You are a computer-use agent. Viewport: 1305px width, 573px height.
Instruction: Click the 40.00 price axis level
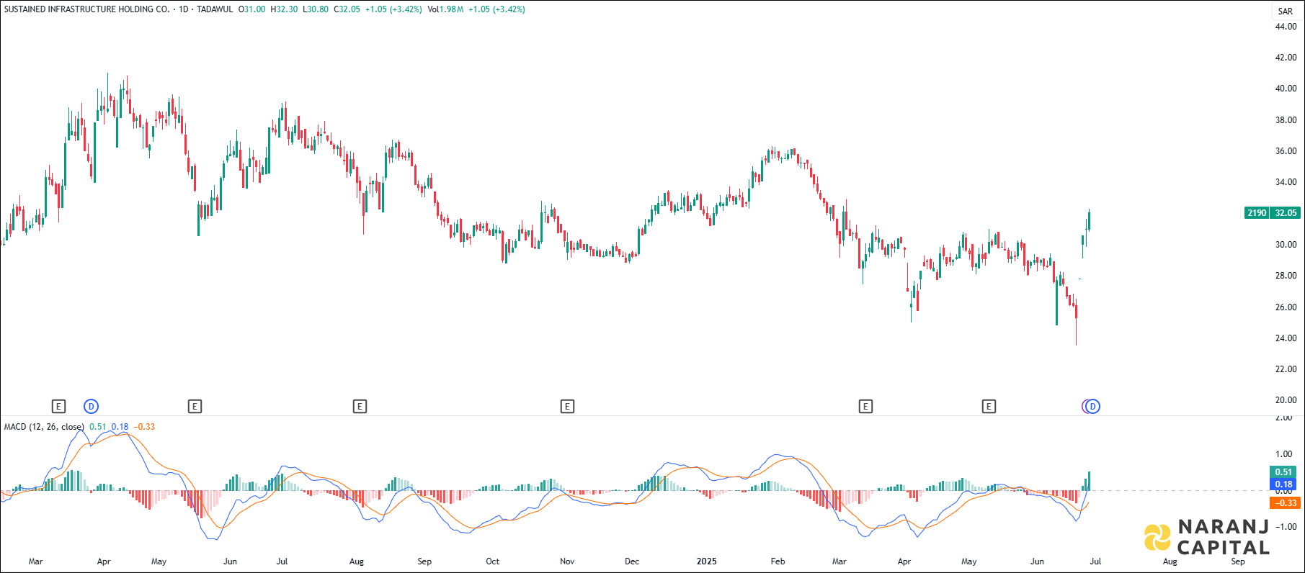pos(1286,89)
